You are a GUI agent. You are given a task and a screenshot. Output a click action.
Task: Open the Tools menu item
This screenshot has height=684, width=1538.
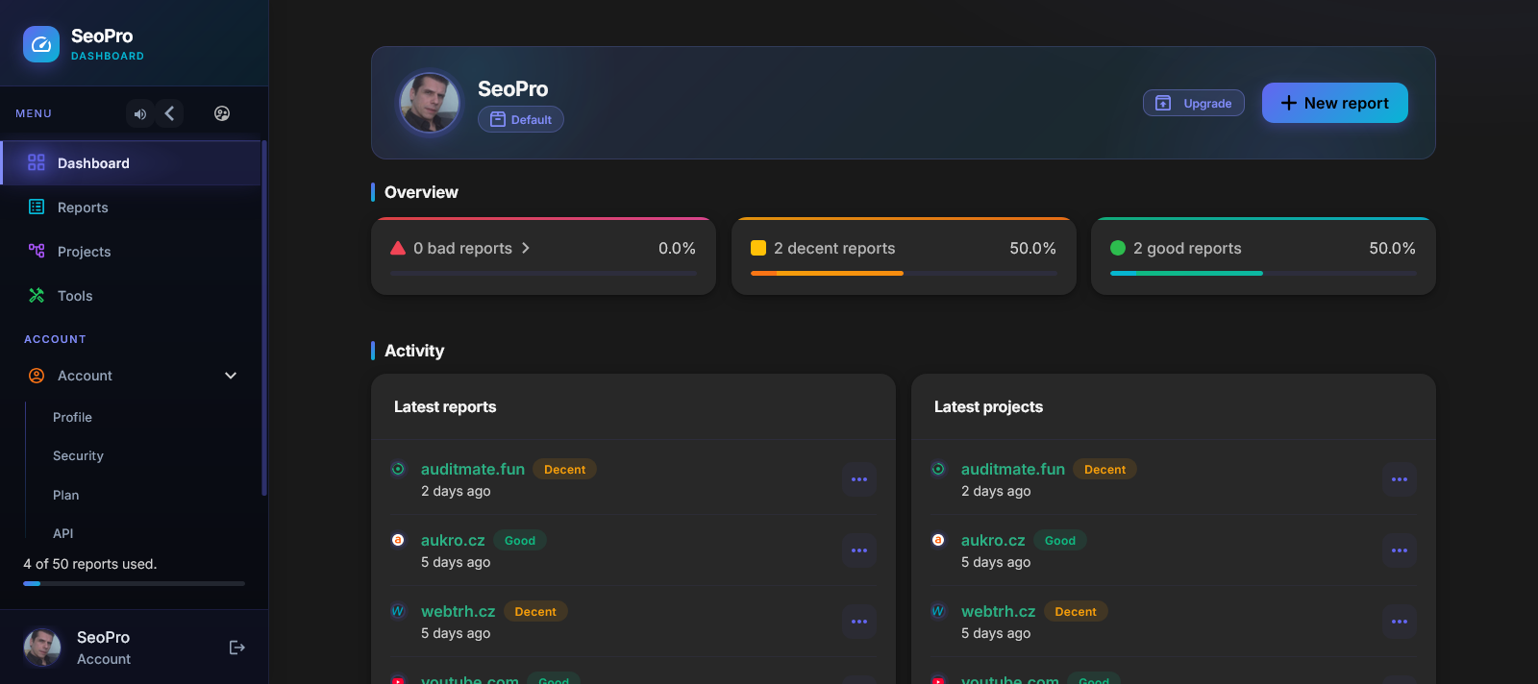coord(131,296)
